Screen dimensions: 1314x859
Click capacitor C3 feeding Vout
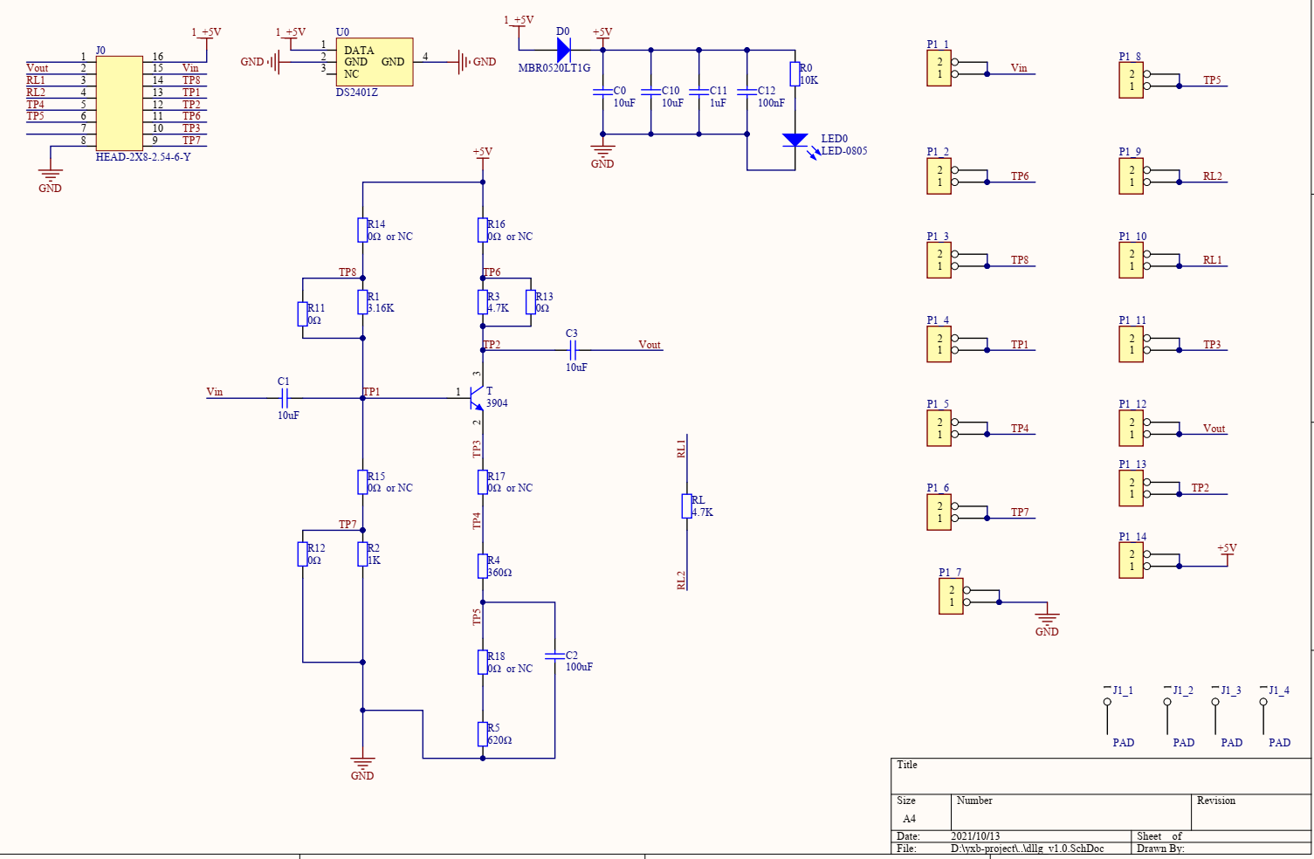[573, 350]
